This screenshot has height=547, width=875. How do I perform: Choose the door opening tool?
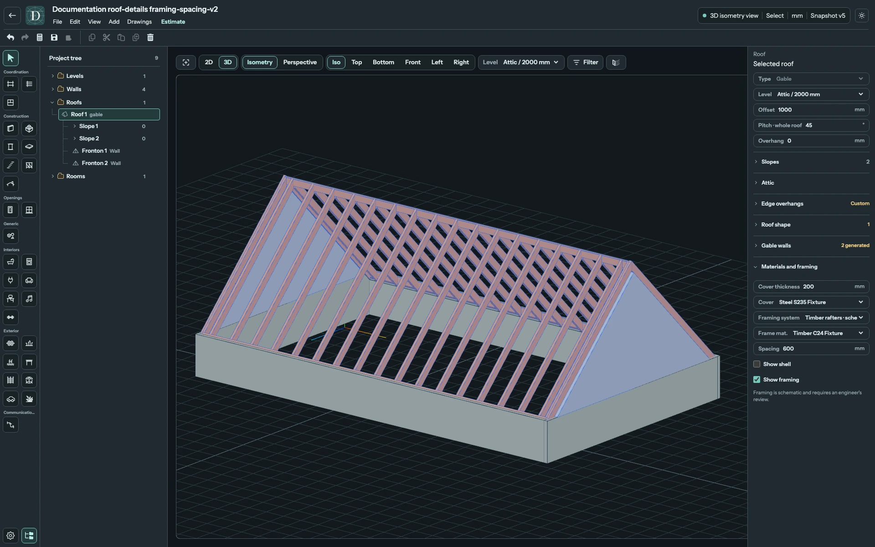click(x=10, y=210)
